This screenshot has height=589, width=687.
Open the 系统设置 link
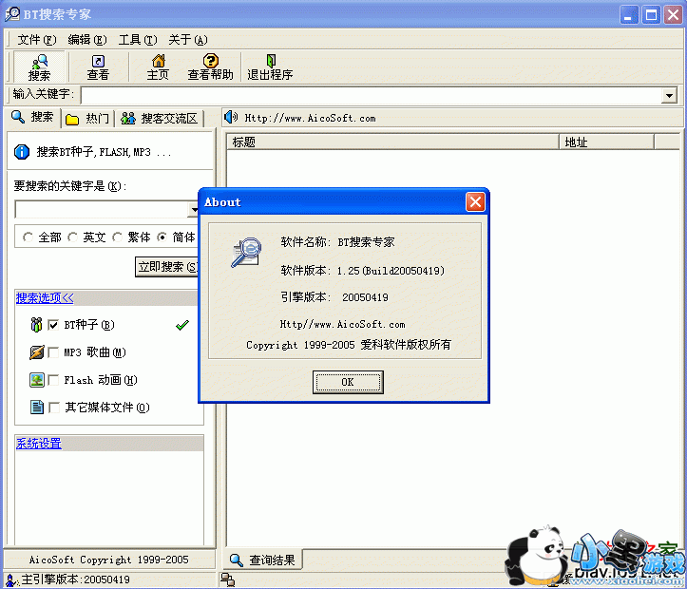tap(39, 444)
